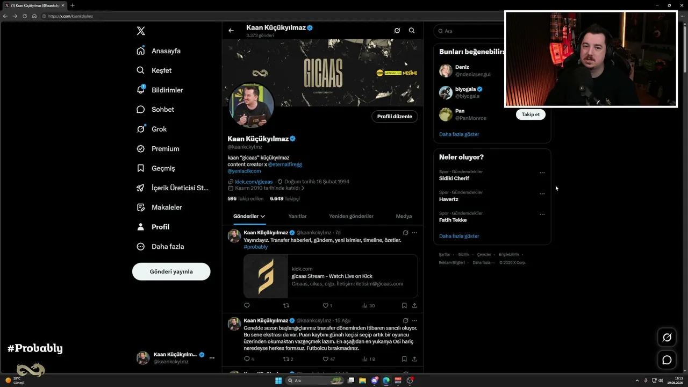Screen dimensions: 688x387
Task: Switch to Yanıtlar tab
Action: coord(297,216)
